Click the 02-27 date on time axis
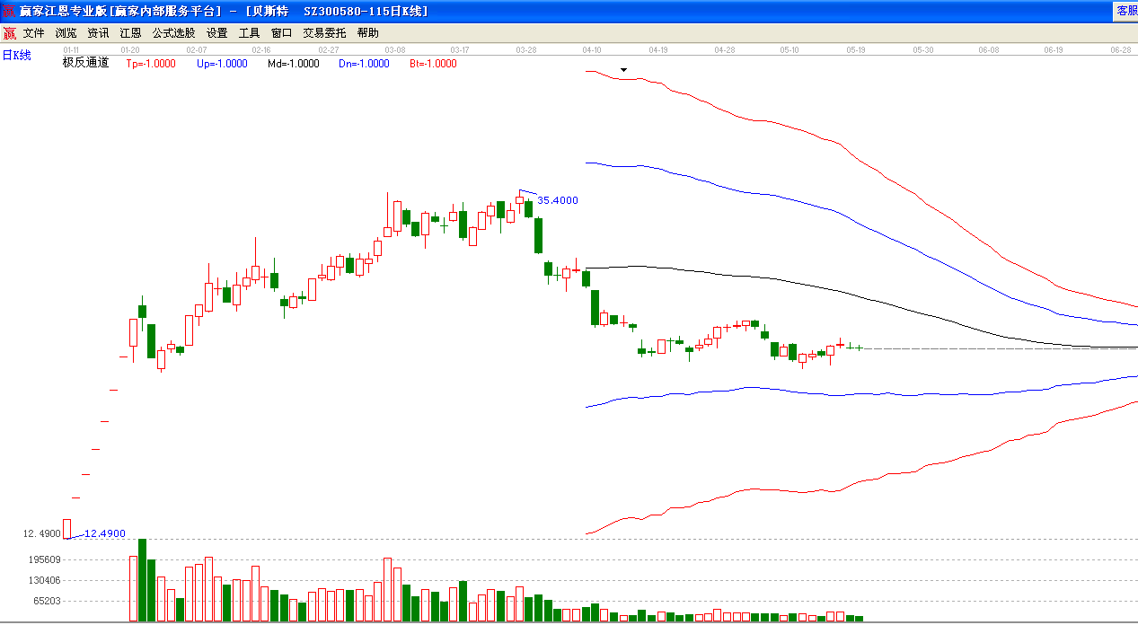 tap(329, 50)
